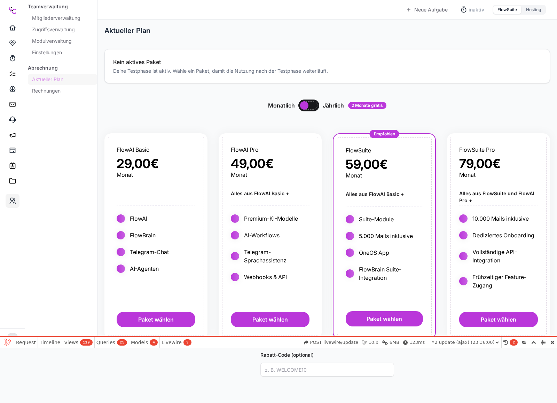
Task: Open the home icon in sidebar
Action: (13, 27)
